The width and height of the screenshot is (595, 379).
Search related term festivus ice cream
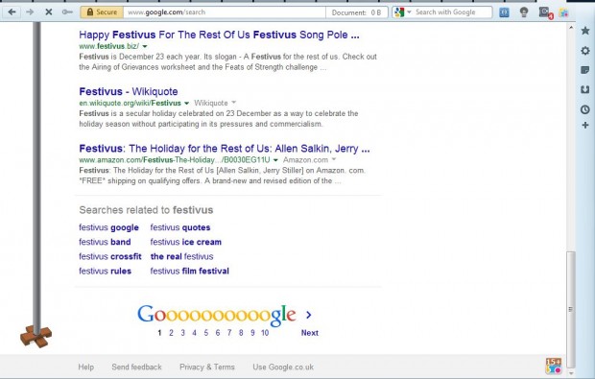186,242
